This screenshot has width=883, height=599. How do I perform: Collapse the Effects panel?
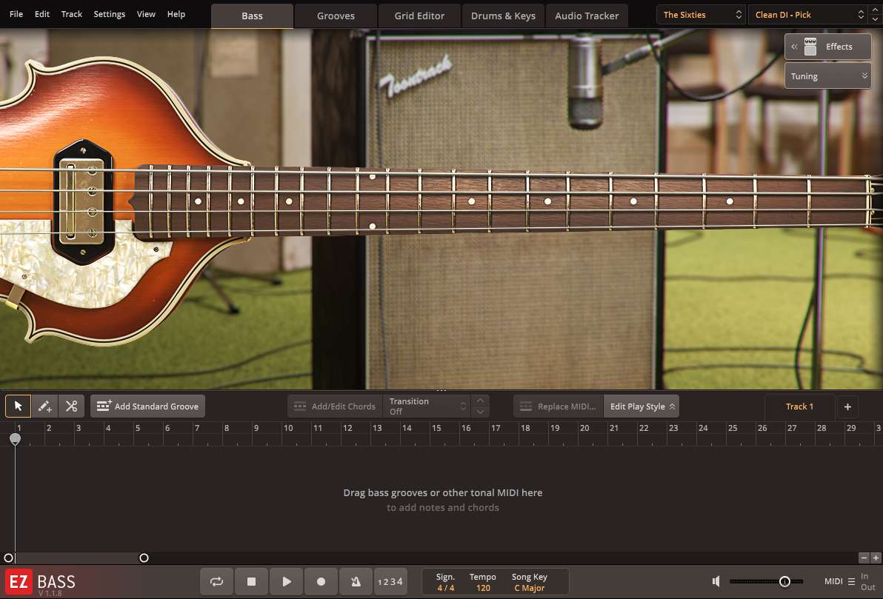pos(793,46)
